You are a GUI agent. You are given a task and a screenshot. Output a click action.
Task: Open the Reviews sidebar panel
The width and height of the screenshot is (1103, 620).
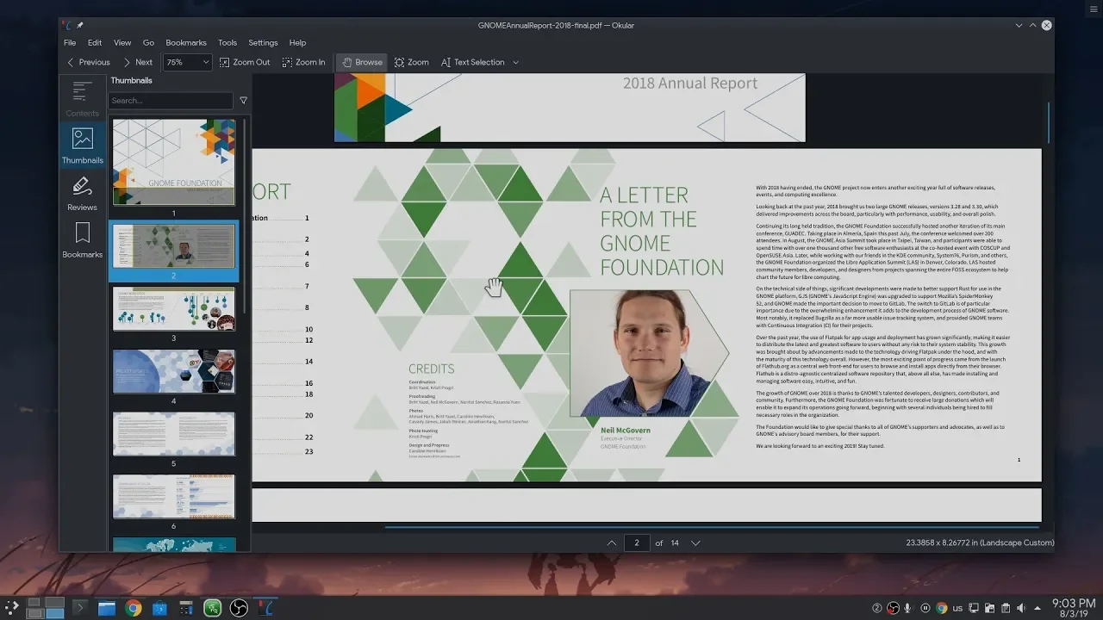[x=83, y=192]
